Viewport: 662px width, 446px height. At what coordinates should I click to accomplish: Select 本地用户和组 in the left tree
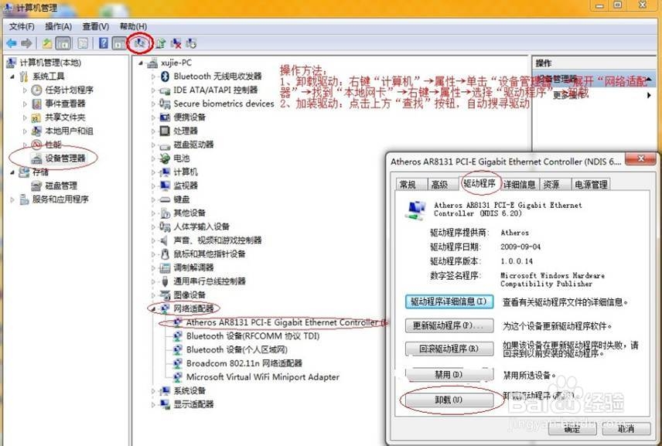(70, 131)
